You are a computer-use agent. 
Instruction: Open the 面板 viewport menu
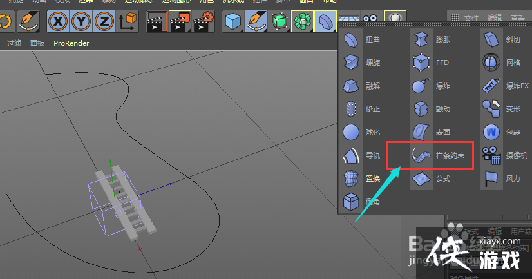[37, 43]
